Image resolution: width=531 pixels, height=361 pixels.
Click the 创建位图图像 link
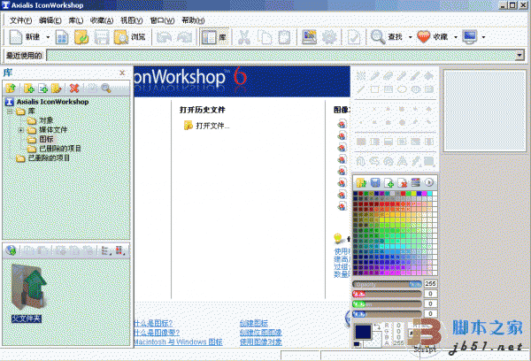pos(261,333)
